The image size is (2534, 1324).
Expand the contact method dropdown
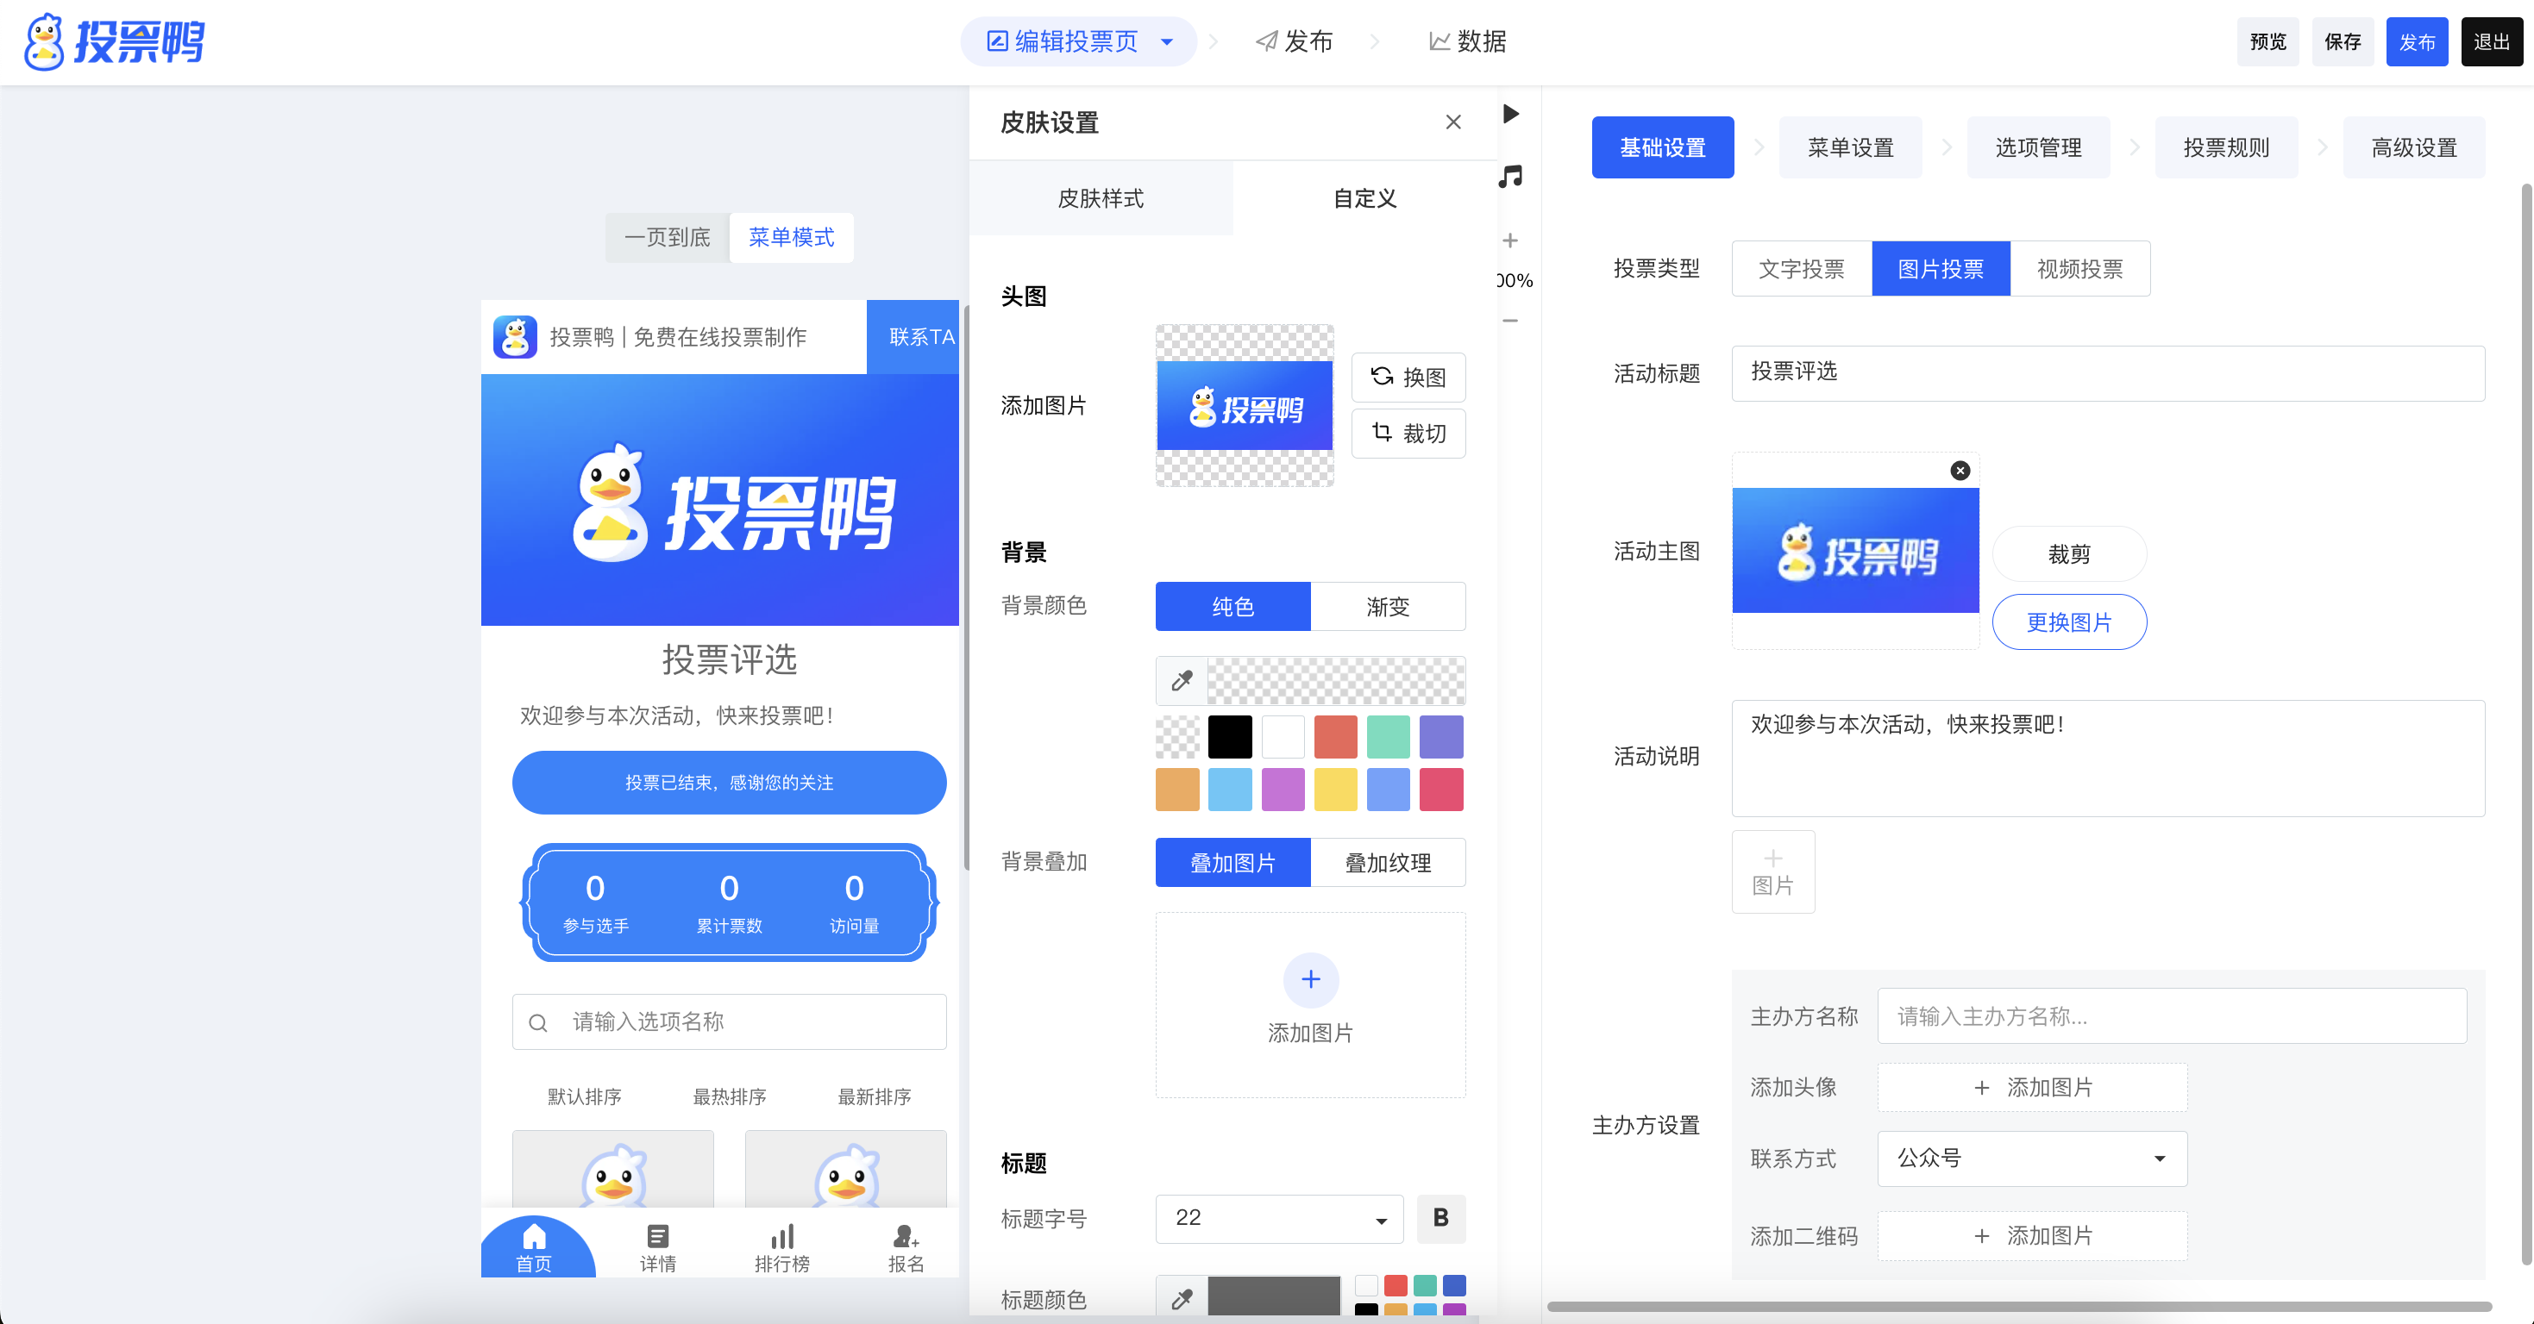point(2031,1158)
